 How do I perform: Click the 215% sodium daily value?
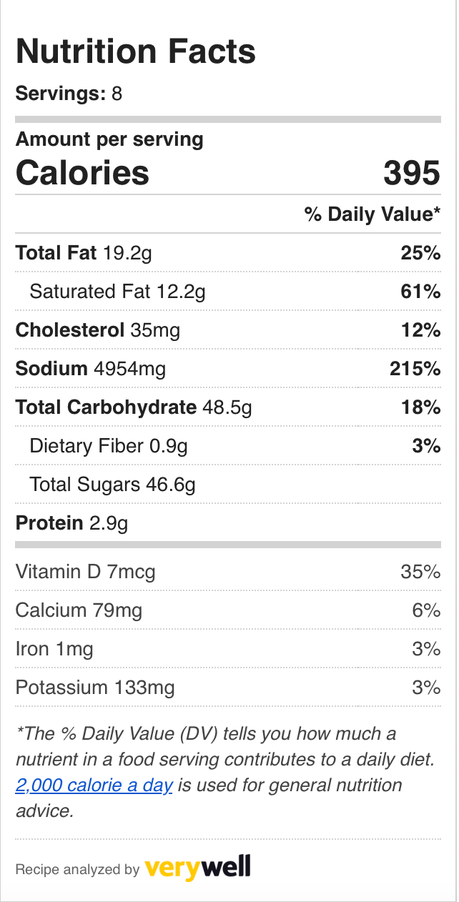[x=415, y=369]
